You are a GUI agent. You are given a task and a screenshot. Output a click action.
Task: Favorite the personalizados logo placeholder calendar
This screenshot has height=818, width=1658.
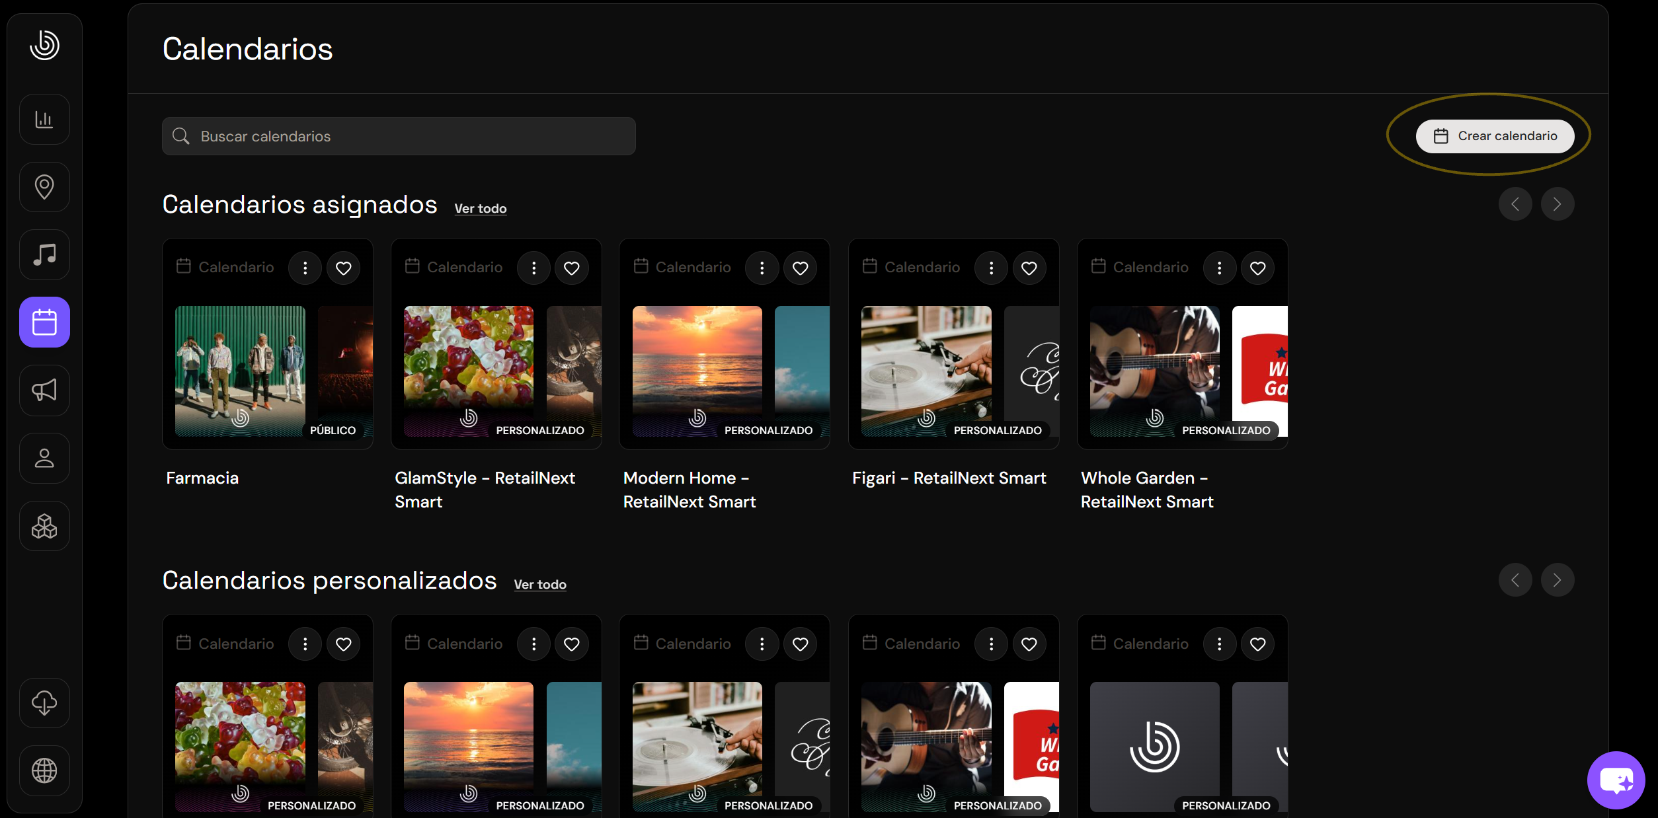coord(1257,644)
